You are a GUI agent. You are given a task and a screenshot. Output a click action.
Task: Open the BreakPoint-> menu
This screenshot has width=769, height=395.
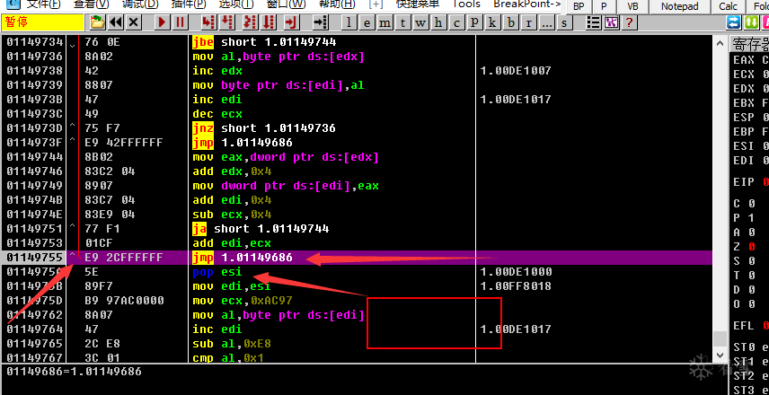527,4
